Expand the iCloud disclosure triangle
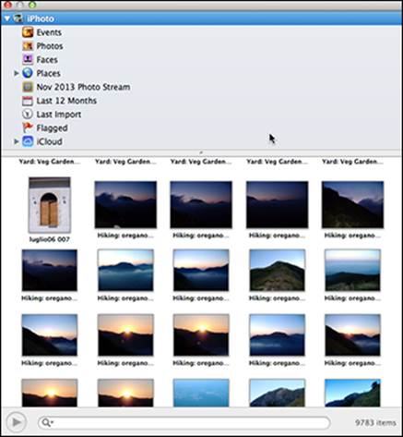 17,141
